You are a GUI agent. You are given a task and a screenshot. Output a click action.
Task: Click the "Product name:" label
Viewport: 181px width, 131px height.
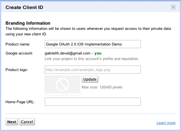(x=18, y=44)
